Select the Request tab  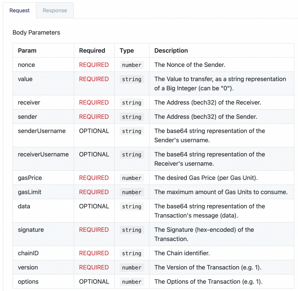point(19,10)
